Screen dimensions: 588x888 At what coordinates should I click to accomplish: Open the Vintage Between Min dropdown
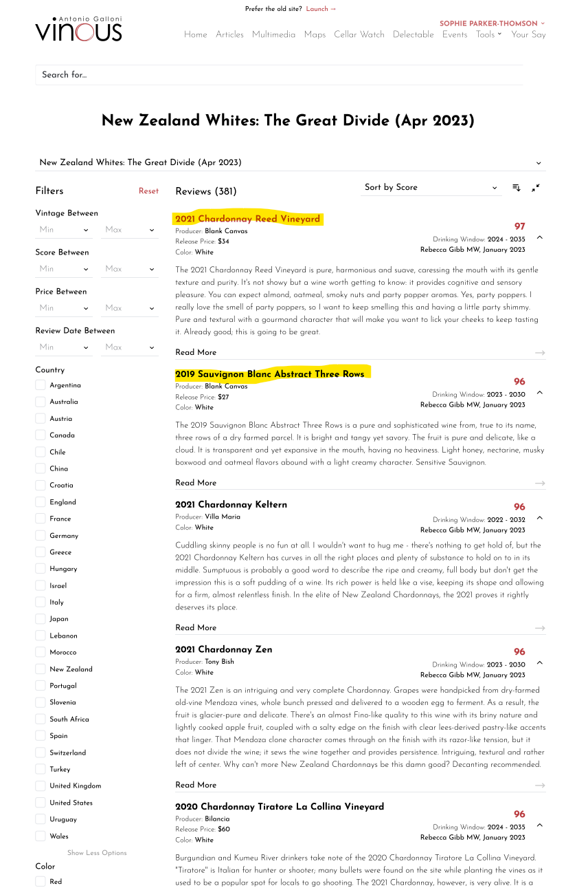coord(63,230)
